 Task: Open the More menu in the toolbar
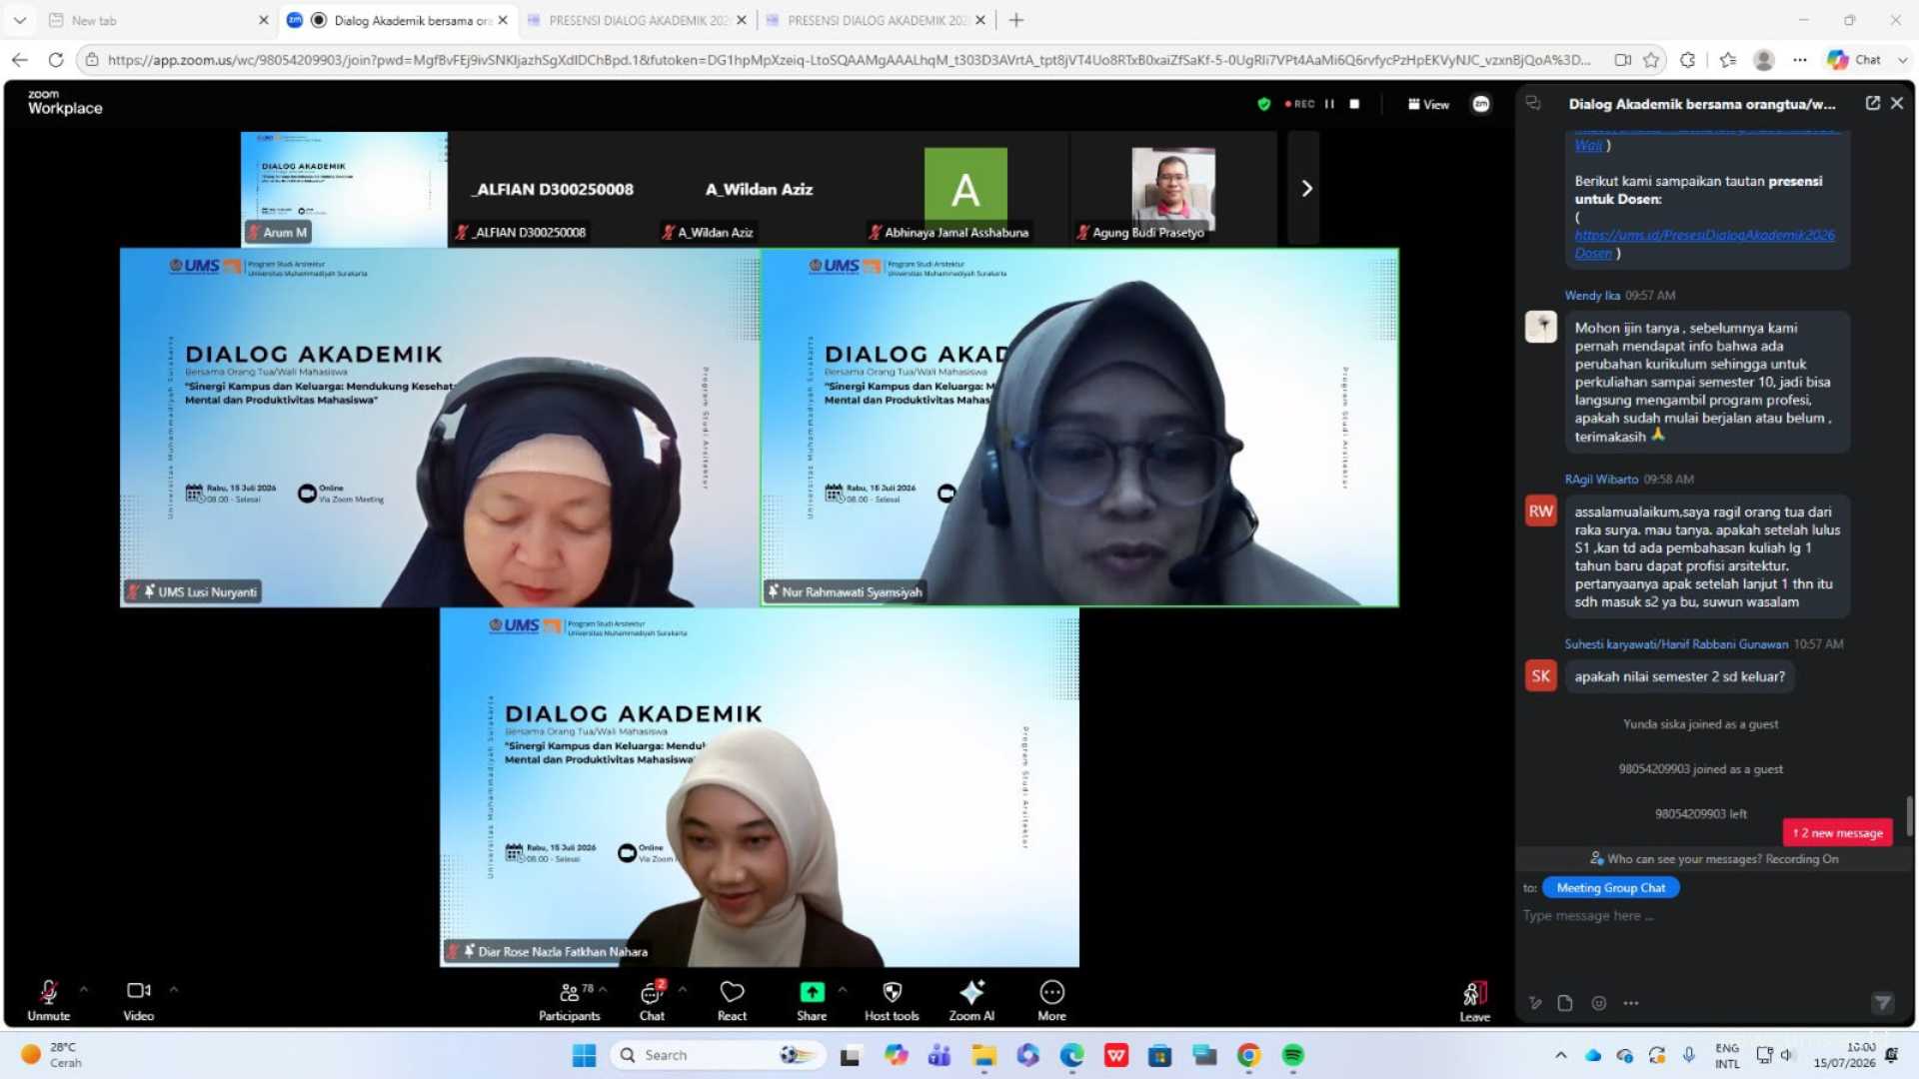[x=1051, y=999]
